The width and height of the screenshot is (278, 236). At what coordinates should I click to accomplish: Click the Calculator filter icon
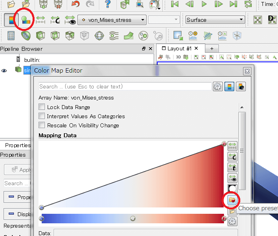(x=11, y=36)
